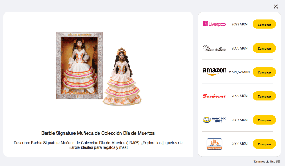Click Comprar for the Chedraui offer
The image size is (285, 166).
(x=264, y=144)
